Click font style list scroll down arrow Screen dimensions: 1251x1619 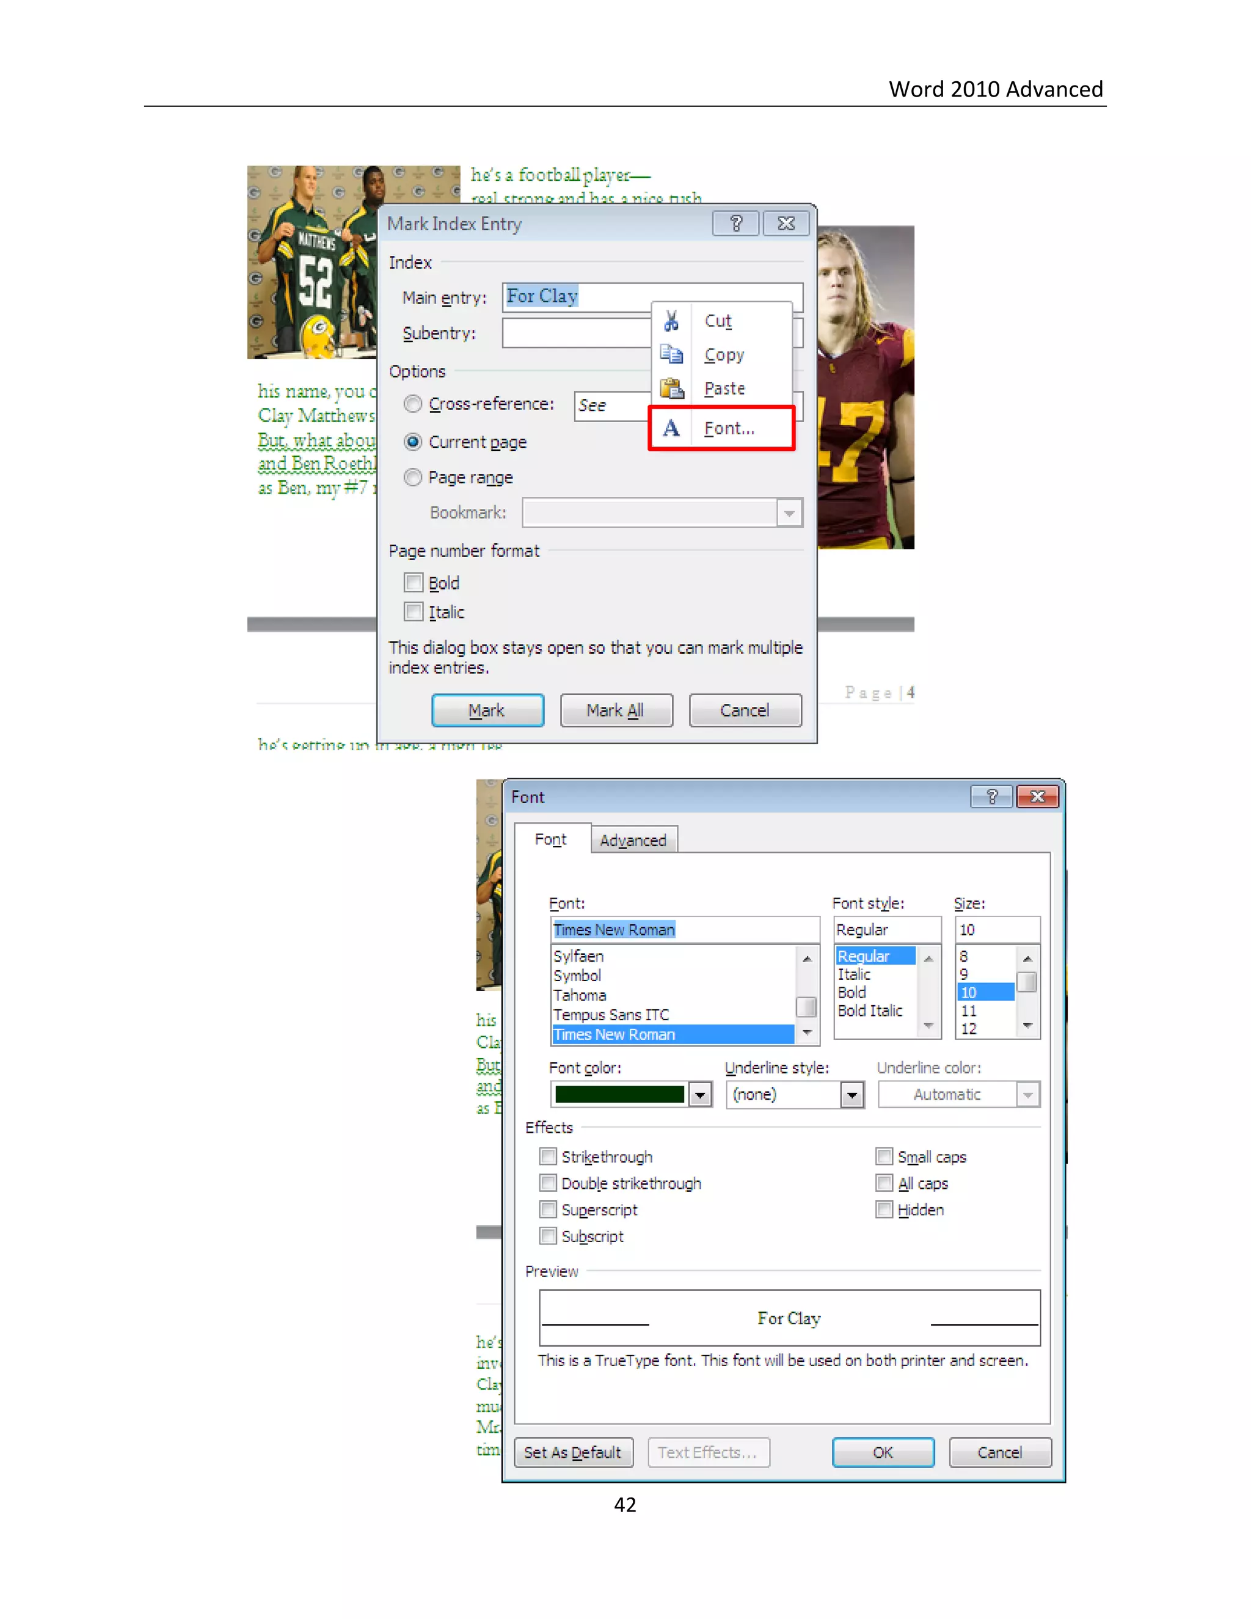point(928,1026)
